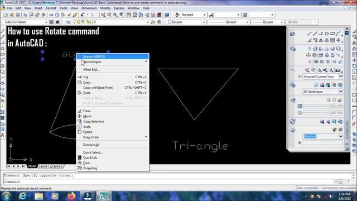Open the Layer Properties Manager icon

(x=68, y=22)
